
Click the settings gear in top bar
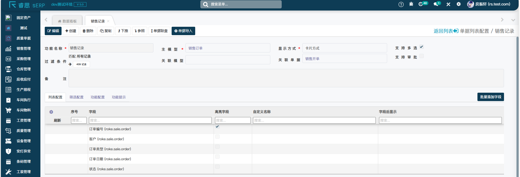(x=458, y=4)
